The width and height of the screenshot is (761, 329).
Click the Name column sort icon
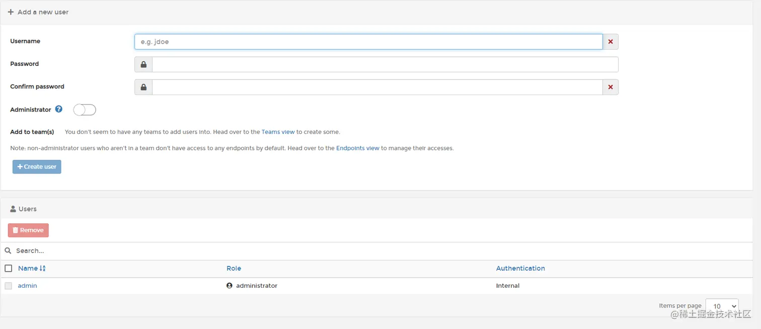43,269
